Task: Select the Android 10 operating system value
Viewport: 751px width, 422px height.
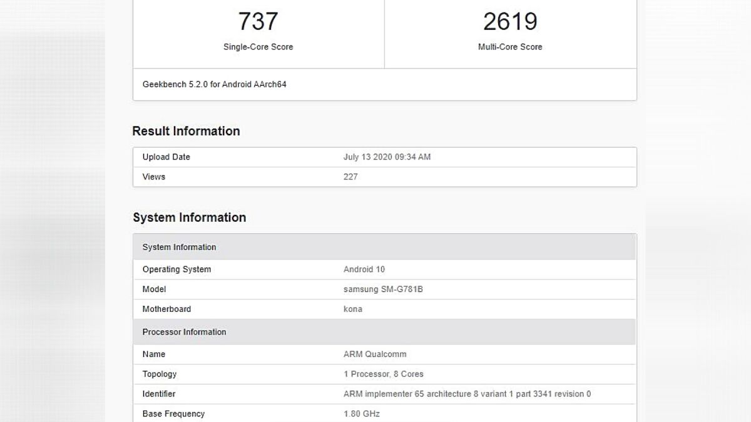Action: pos(364,269)
